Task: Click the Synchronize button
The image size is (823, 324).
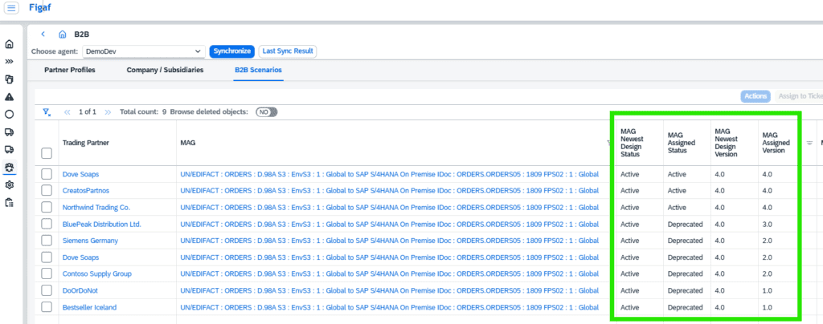Action: click(x=232, y=51)
